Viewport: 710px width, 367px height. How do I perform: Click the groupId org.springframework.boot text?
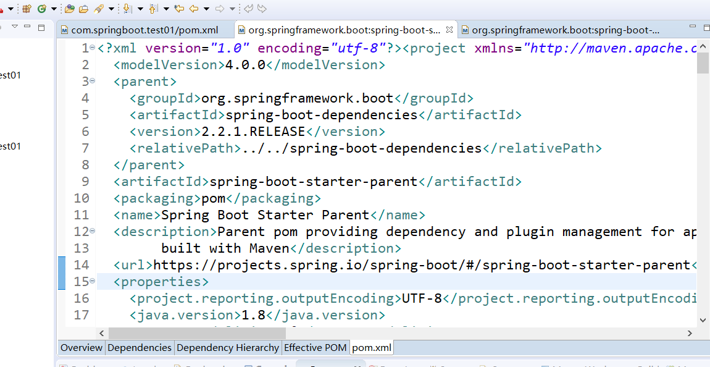[298, 98]
